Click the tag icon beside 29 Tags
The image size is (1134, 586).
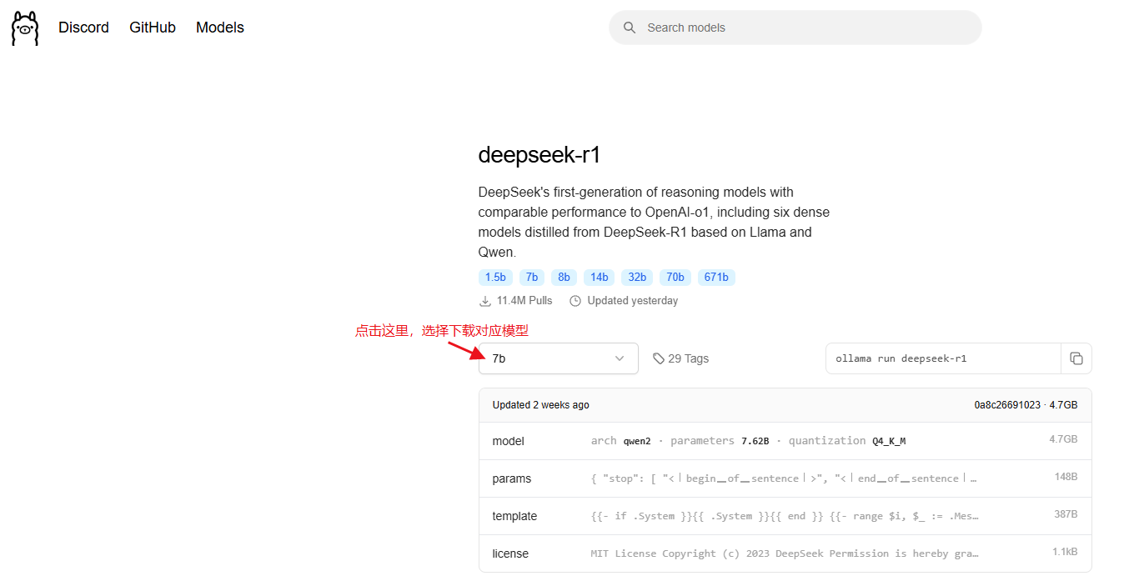click(x=659, y=358)
